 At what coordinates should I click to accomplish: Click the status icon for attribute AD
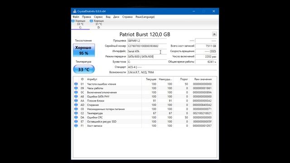pyautogui.click(x=76, y=105)
